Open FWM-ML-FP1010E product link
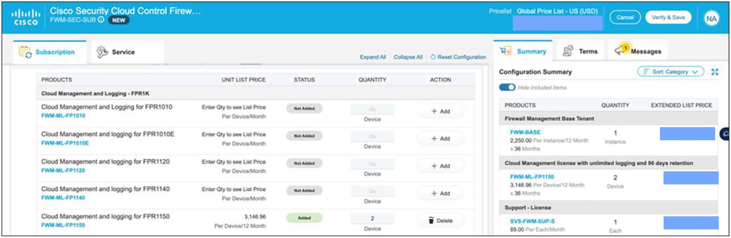The image size is (731, 238). [x=65, y=143]
